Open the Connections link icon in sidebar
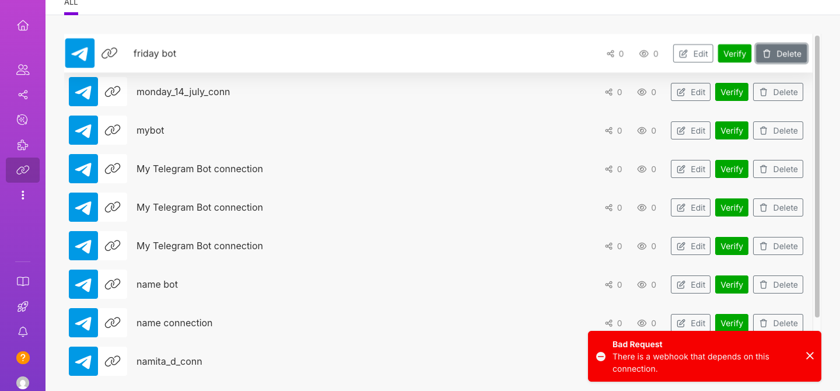 pos(23,170)
